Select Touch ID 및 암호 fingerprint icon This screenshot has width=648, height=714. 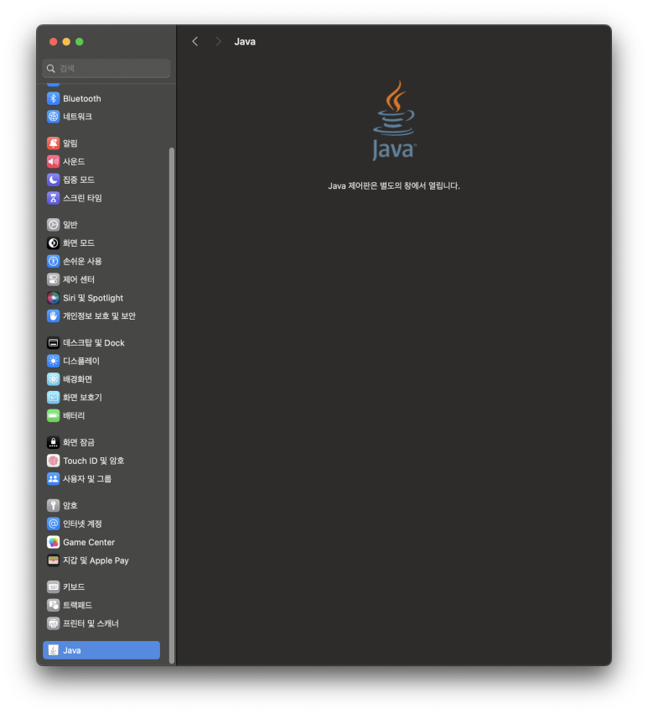pyautogui.click(x=54, y=461)
